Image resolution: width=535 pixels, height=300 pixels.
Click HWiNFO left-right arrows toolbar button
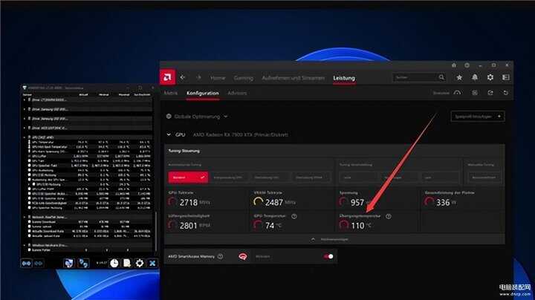[26, 263]
